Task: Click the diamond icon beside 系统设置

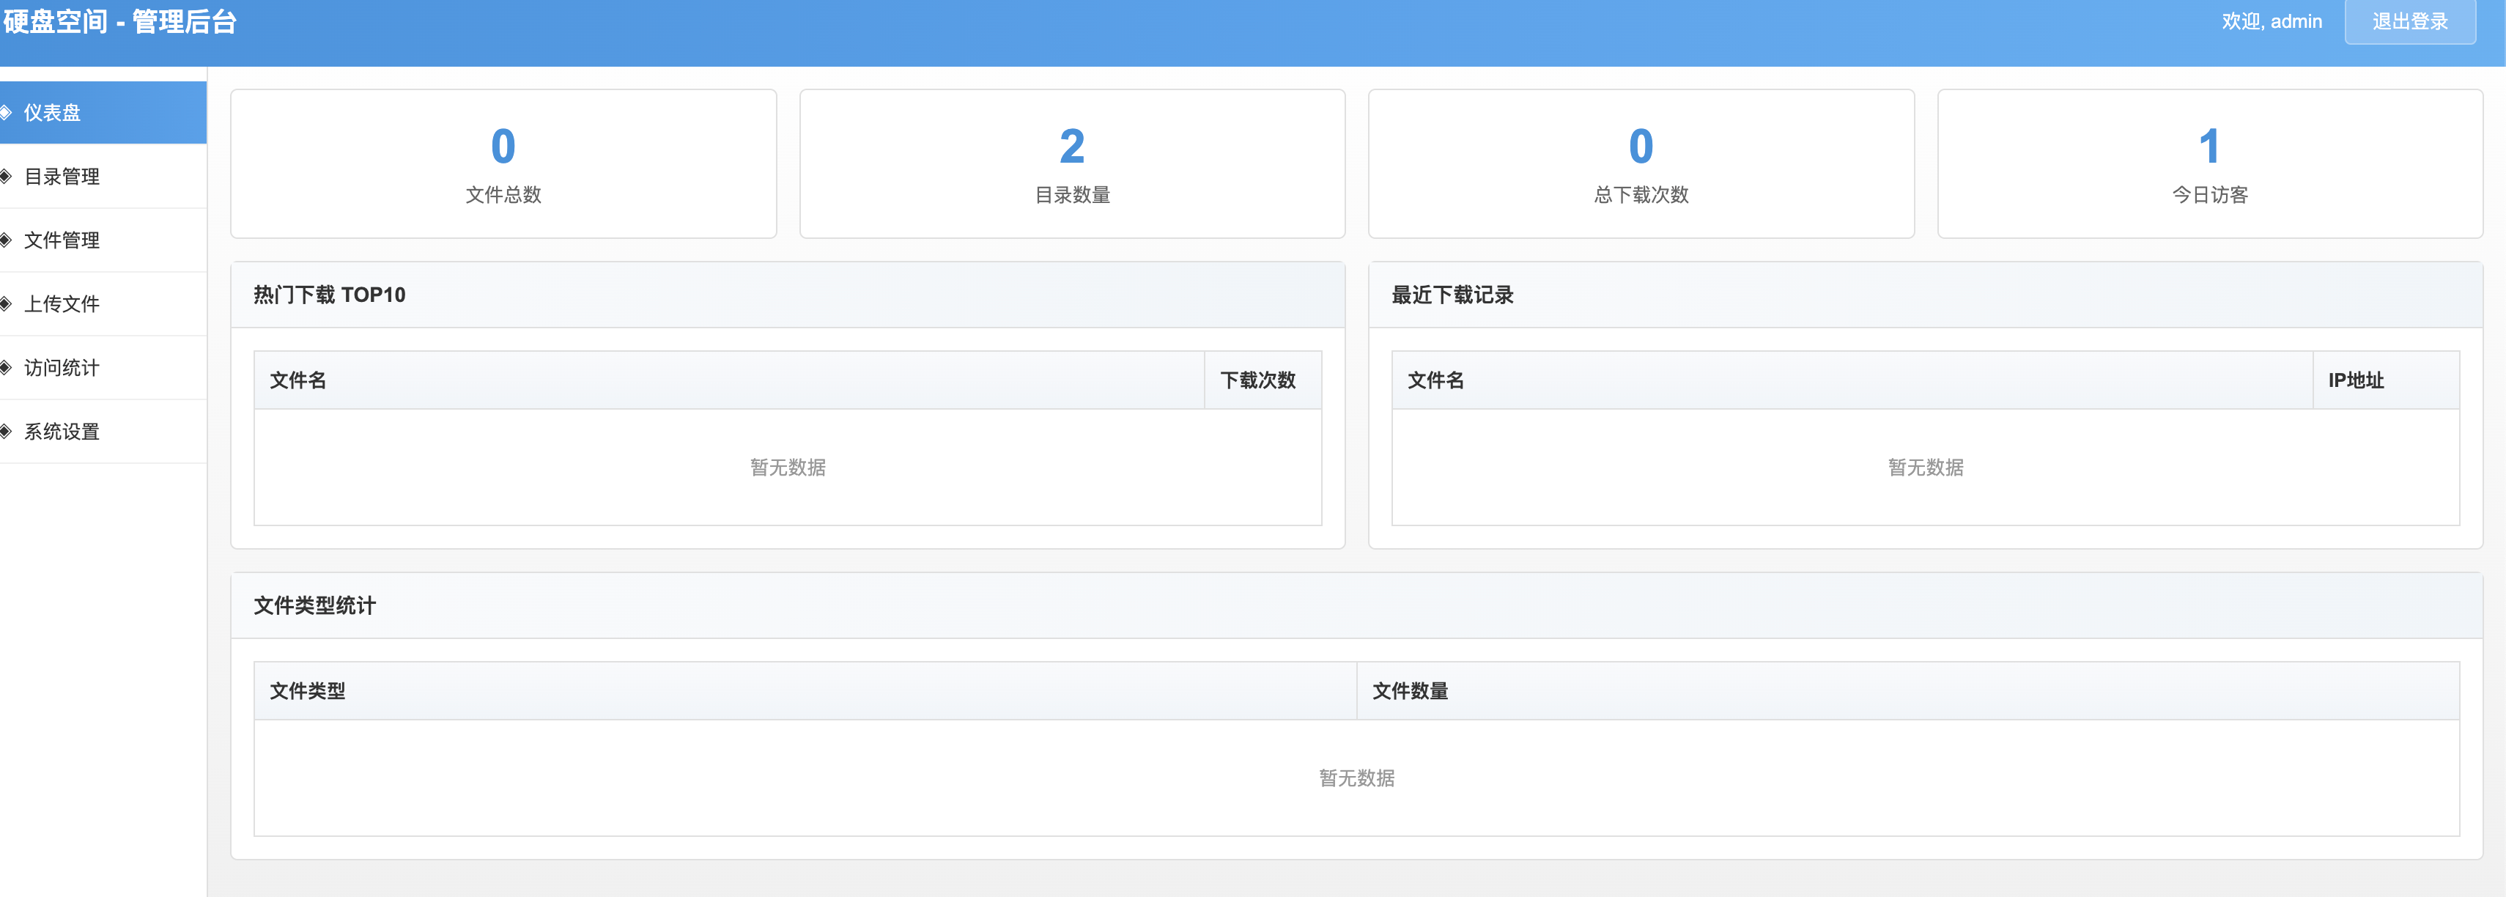Action: click(7, 431)
